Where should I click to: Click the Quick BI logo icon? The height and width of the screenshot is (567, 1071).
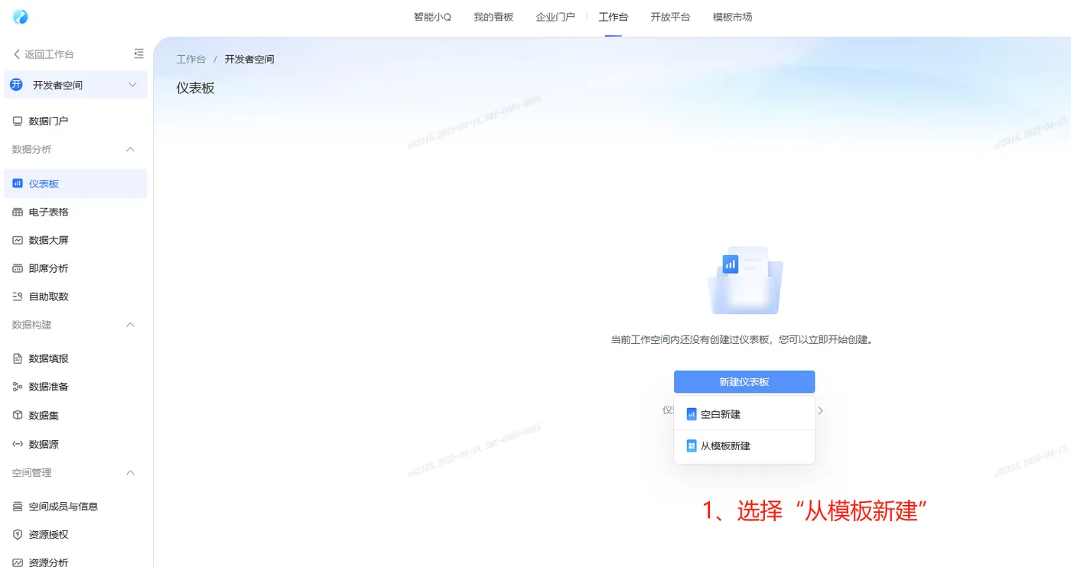[x=20, y=17]
